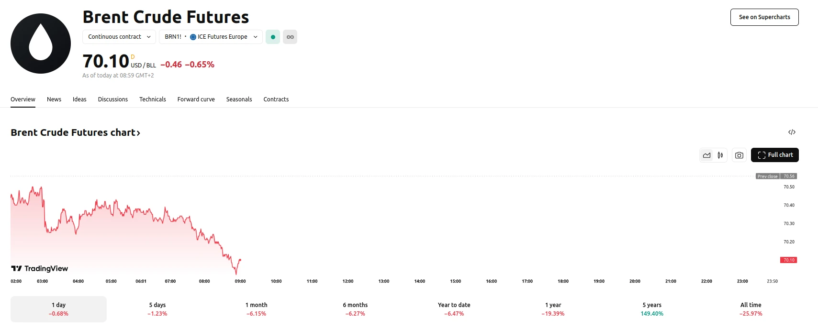Image resolution: width=818 pixels, height=330 pixels.
Task: Click the TradingView logo on chart
Action: [40, 268]
